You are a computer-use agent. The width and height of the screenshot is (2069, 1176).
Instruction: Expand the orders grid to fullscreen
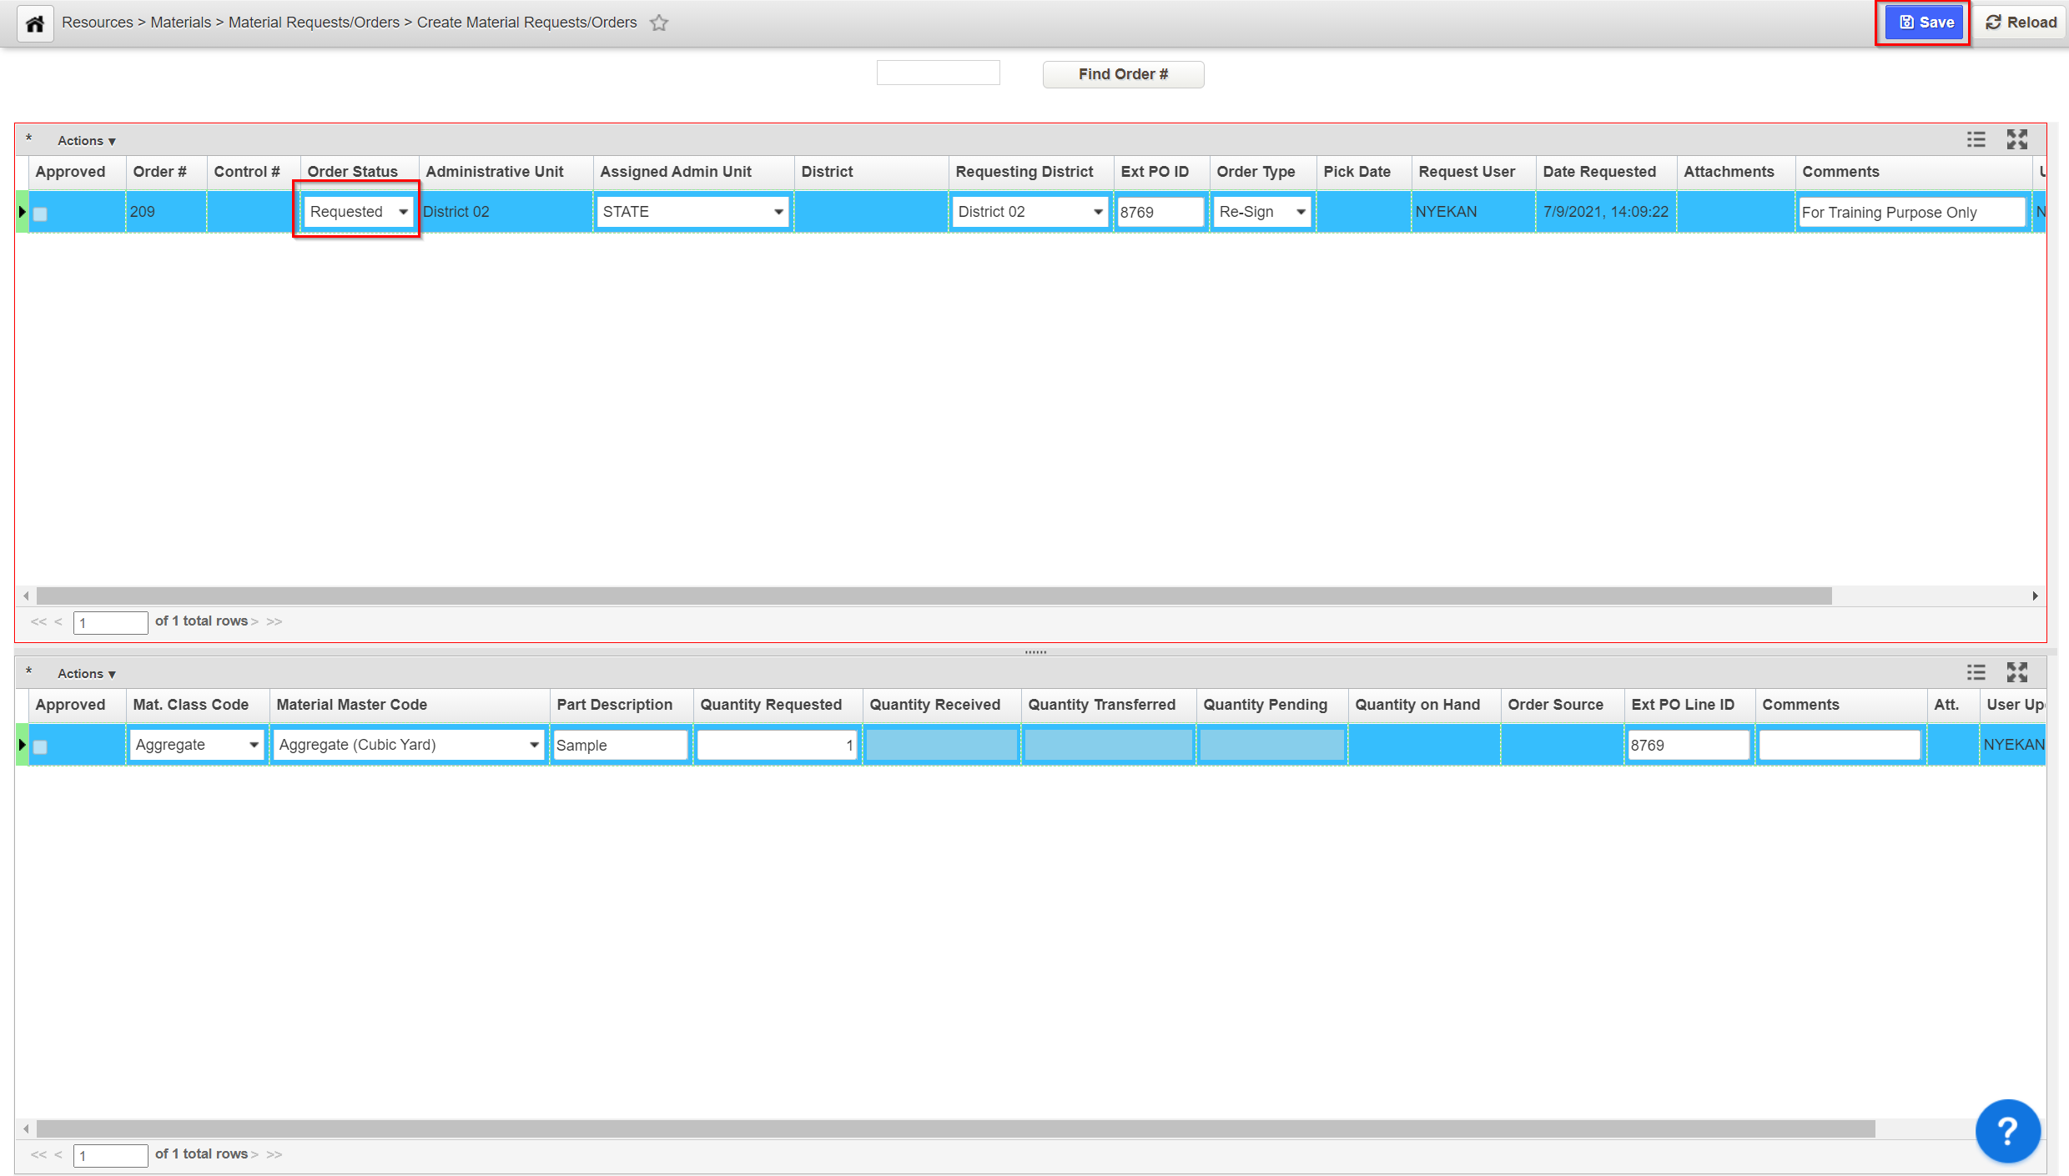click(x=2016, y=139)
